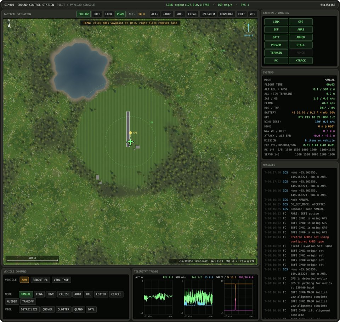Click the STALL warning indicator
340x322 pixels.
[301, 45]
